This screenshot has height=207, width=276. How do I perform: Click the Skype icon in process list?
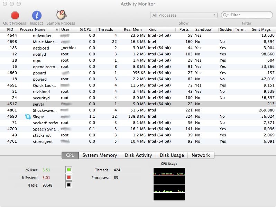tap(28, 116)
